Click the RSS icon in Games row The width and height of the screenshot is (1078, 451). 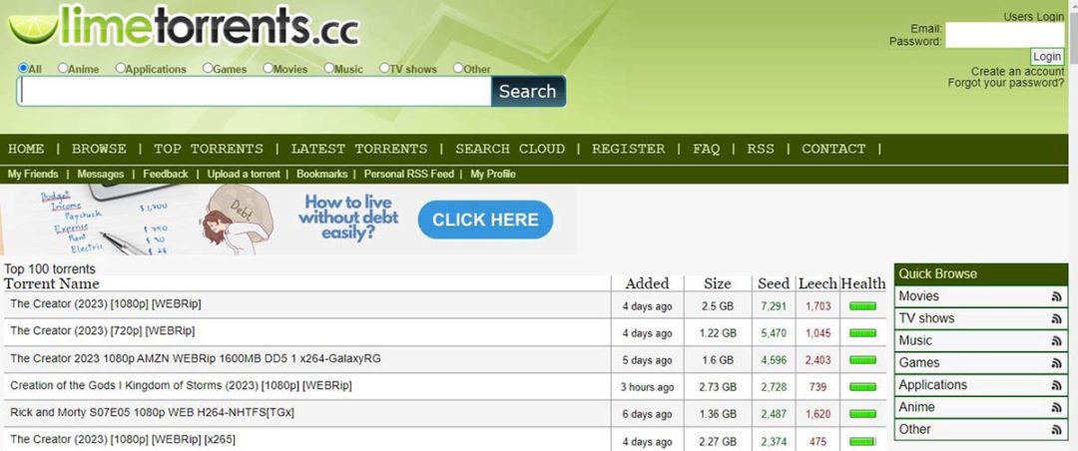click(x=1056, y=364)
